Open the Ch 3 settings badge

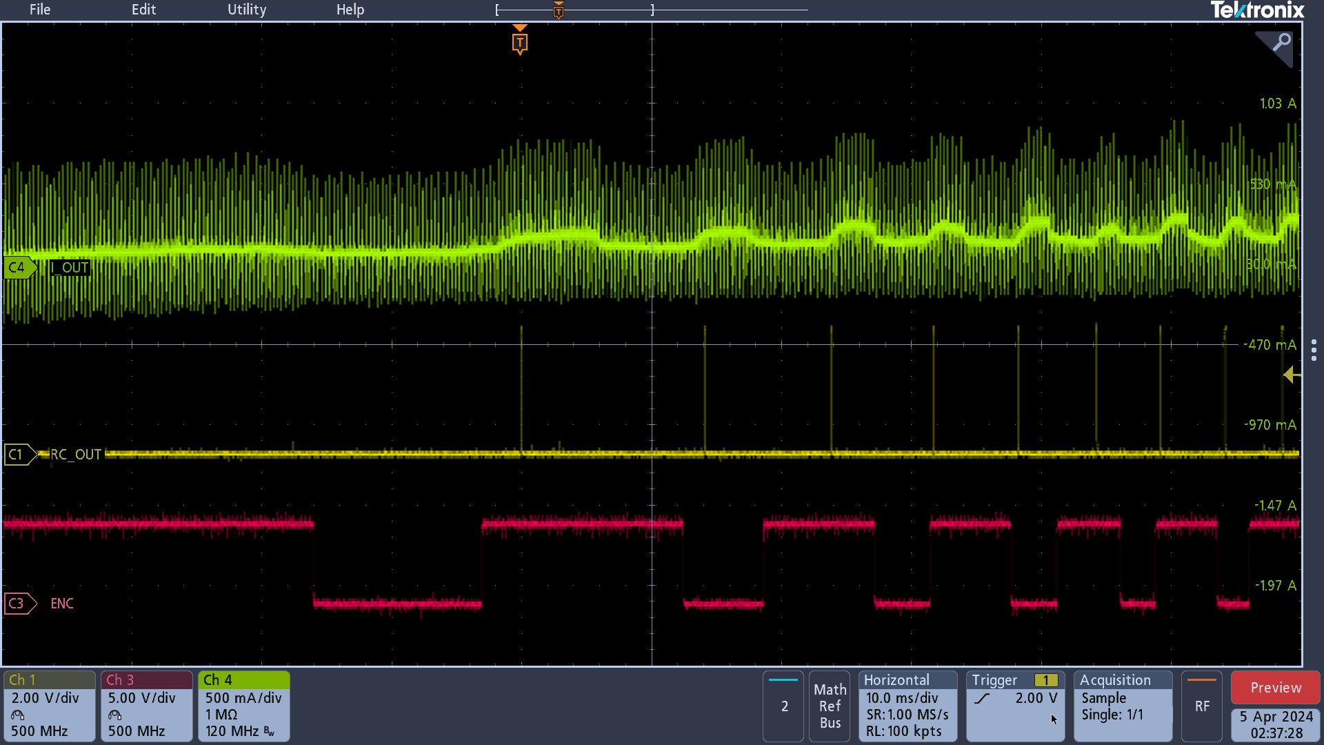point(146,706)
